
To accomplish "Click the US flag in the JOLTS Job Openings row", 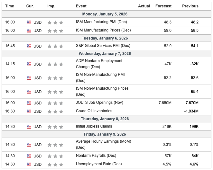I will pyautogui.click(x=29, y=103).
